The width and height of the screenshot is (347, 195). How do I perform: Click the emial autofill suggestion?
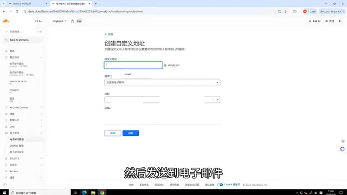coord(127,74)
